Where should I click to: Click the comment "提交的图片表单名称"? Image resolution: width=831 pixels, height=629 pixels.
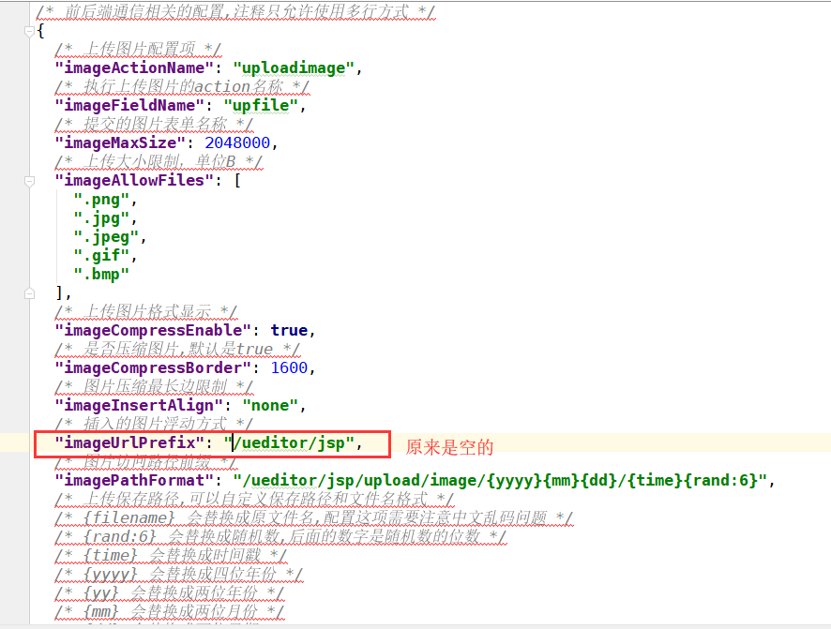point(154,124)
